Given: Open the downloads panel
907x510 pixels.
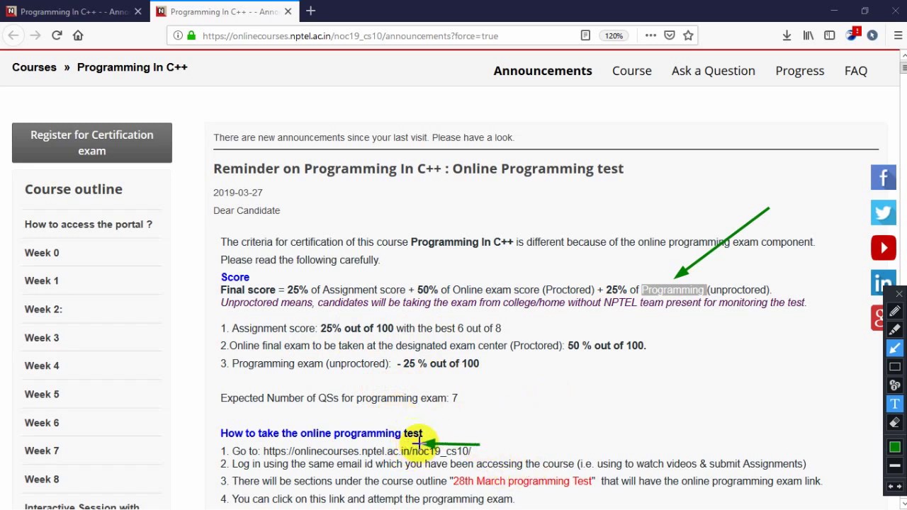Looking at the screenshot, I should tap(787, 35).
